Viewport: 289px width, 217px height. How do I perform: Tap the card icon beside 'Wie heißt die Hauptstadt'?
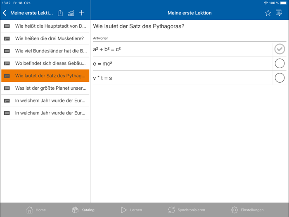click(7, 26)
